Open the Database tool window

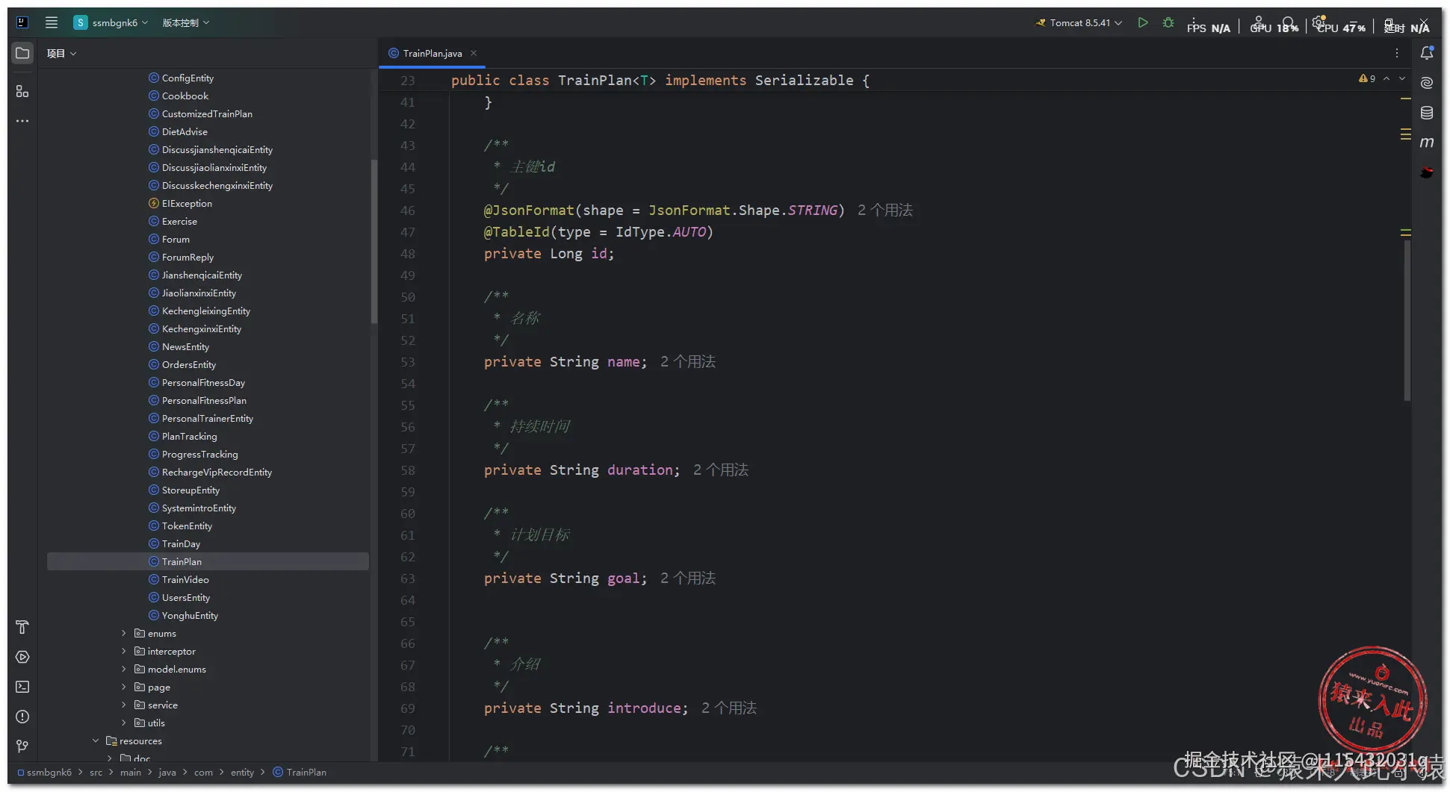[1427, 113]
